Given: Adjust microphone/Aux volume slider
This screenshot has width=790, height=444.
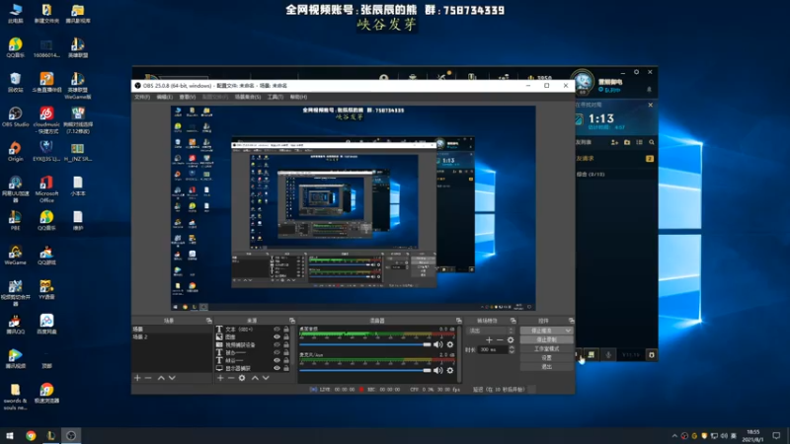Looking at the screenshot, I should (x=365, y=371).
